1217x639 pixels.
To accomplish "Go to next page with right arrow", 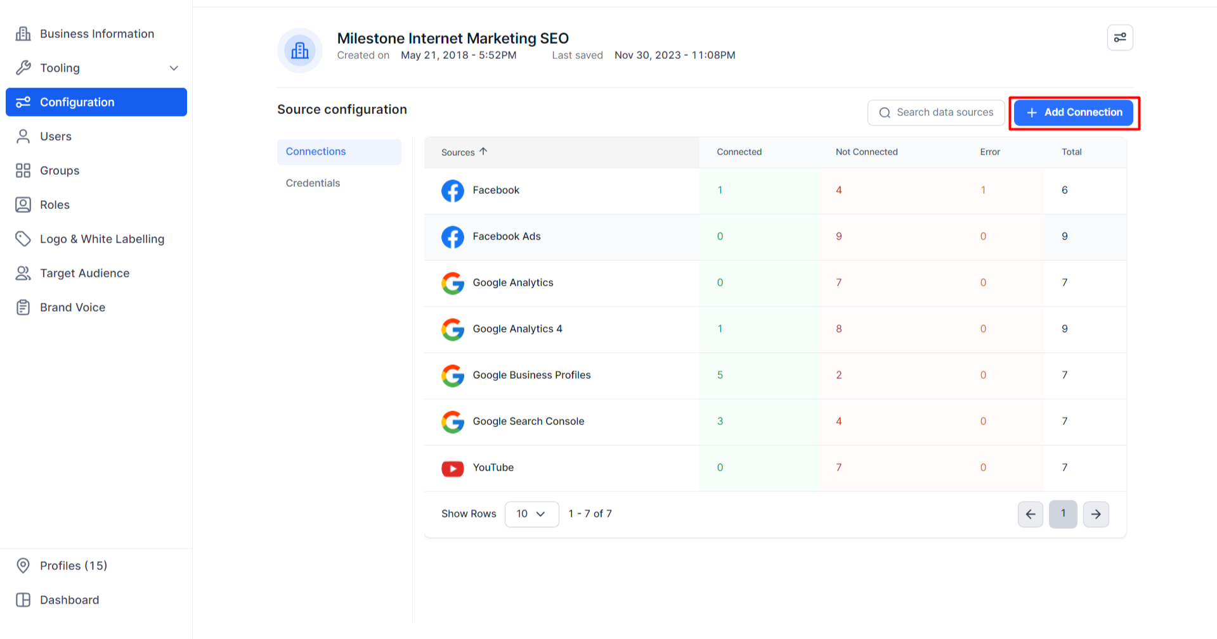I will pos(1096,514).
